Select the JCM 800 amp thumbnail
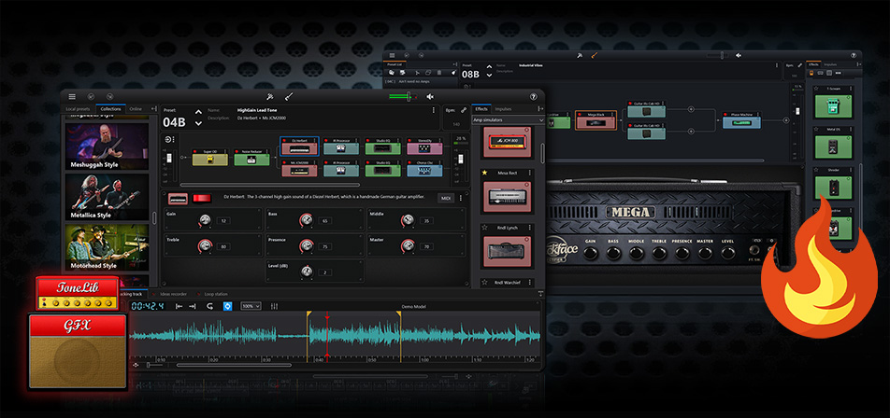Viewport: 890px width, 418px height. coord(507,142)
